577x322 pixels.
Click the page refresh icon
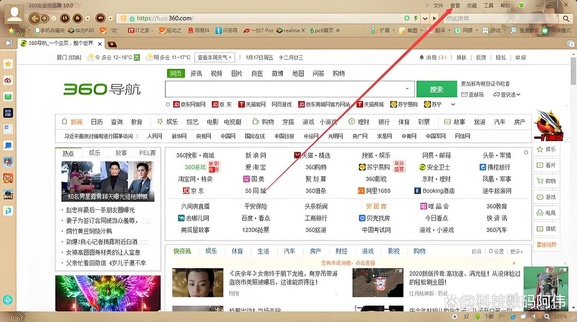point(65,18)
